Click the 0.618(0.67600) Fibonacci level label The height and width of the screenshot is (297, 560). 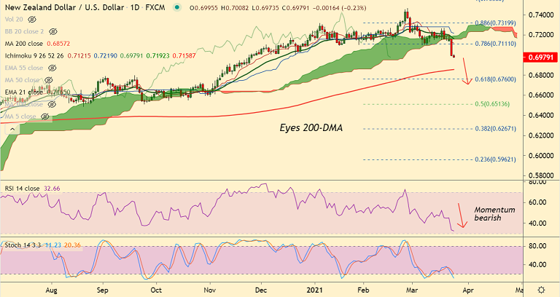click(495, 79)
